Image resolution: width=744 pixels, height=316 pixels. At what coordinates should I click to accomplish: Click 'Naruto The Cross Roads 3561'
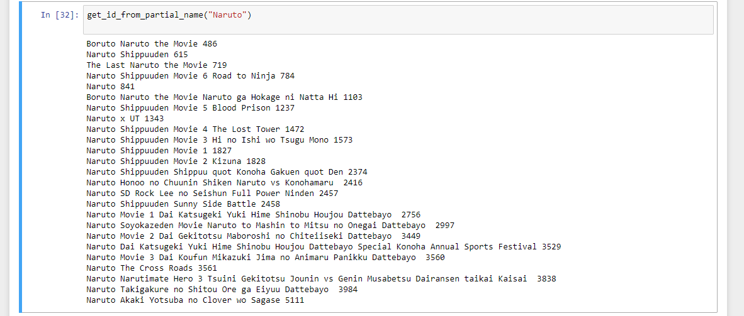(152, 268)
